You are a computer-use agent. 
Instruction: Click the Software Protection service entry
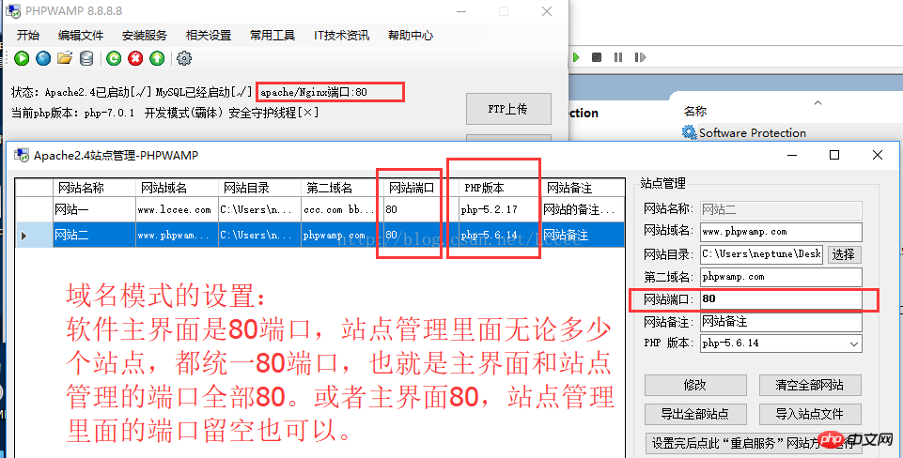[x=752, y=133]
